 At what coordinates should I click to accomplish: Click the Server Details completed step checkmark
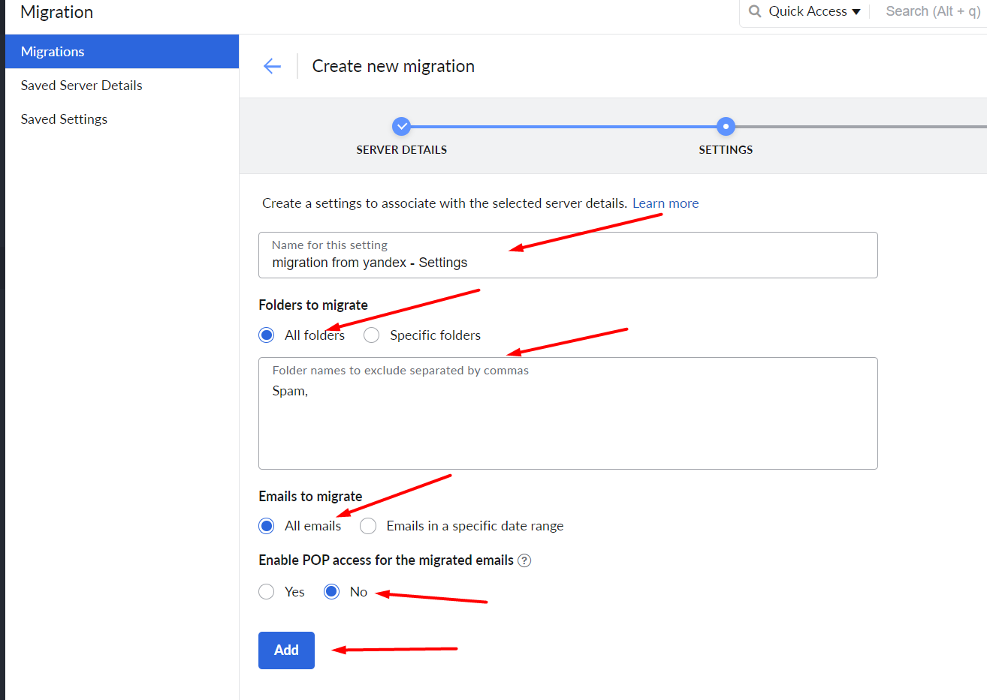[x=402, y=126]
